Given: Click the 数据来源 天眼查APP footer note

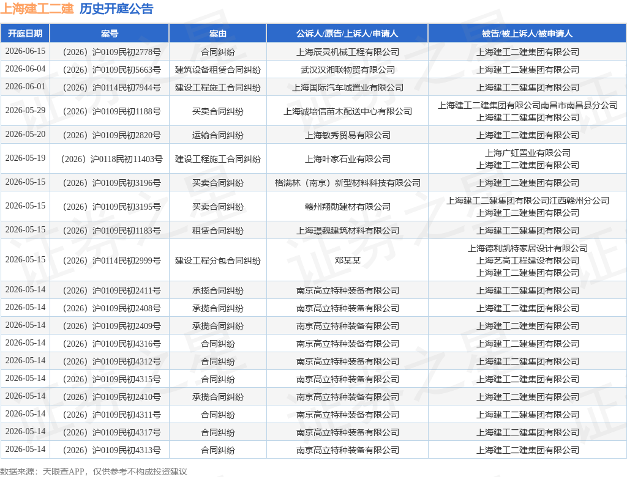Looking at the screenshot, I should pos(94,471).
